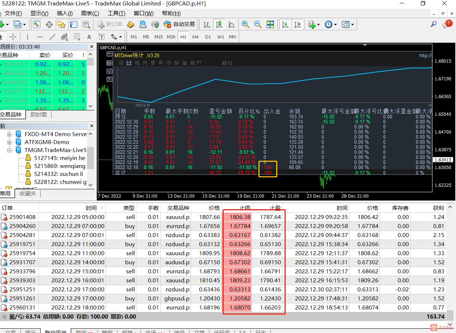
Task: Open the 图表(C) menu
Action: coord(90,13)
